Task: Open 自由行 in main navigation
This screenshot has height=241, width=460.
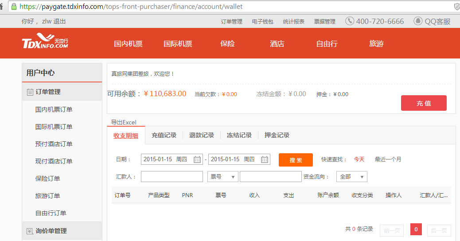Action: click(327, 44)
